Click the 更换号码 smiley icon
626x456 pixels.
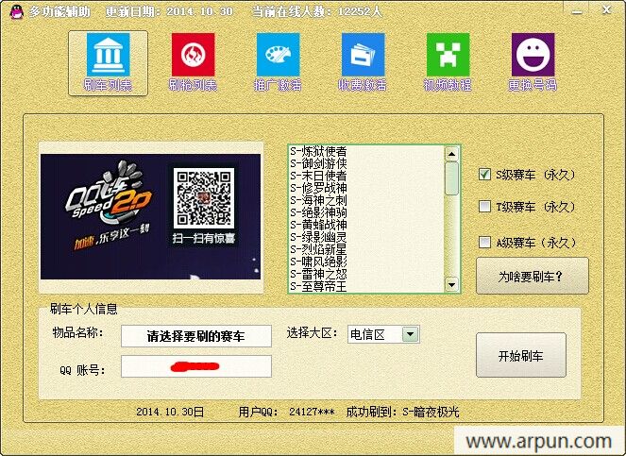click(x=533, y=55)
